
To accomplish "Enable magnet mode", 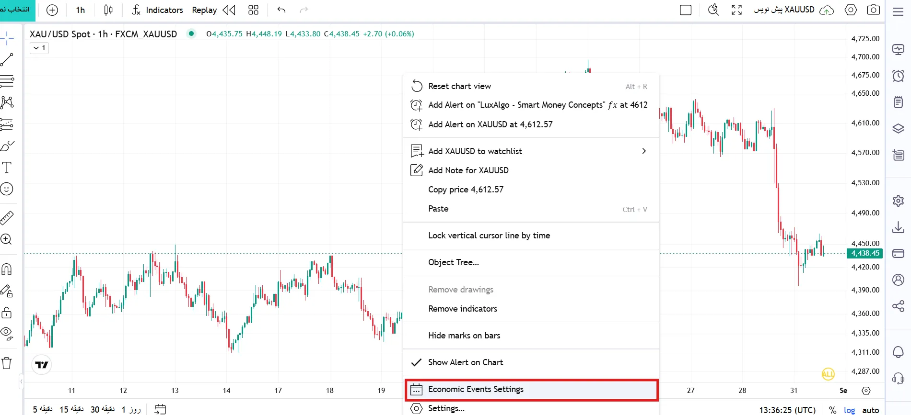I will click(x=7, y=269).
